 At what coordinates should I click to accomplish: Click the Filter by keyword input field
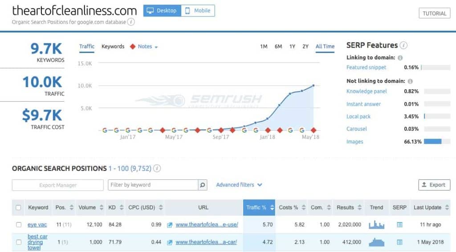(153, 185)
